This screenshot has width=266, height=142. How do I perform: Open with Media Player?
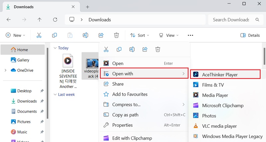[x=227, y=95]
